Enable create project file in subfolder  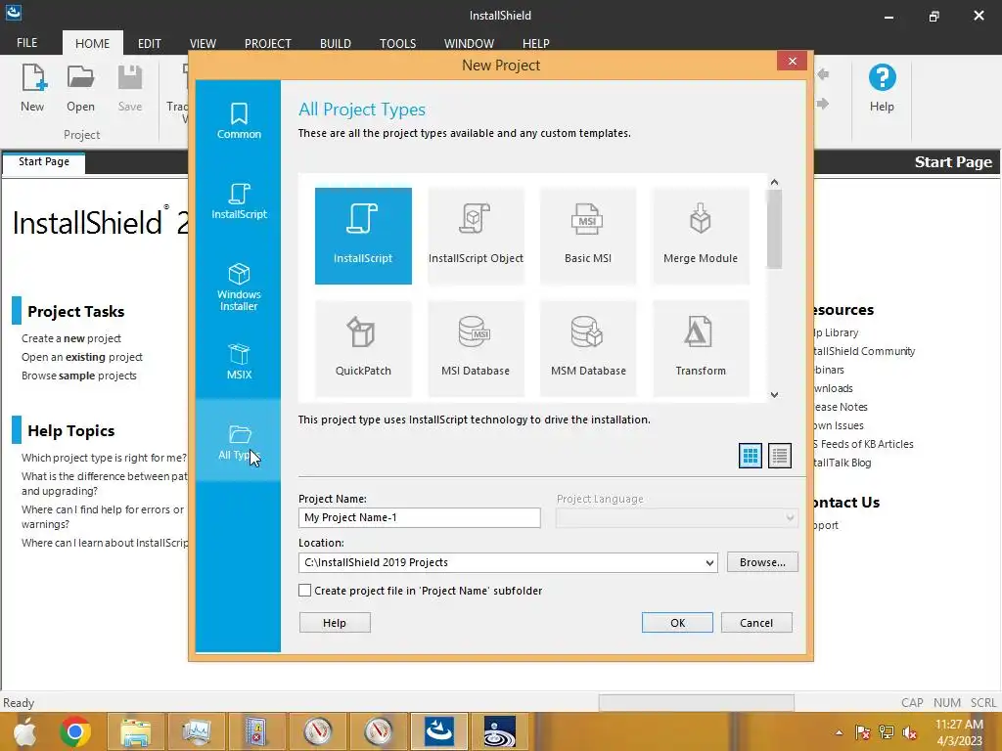point(305,591)
